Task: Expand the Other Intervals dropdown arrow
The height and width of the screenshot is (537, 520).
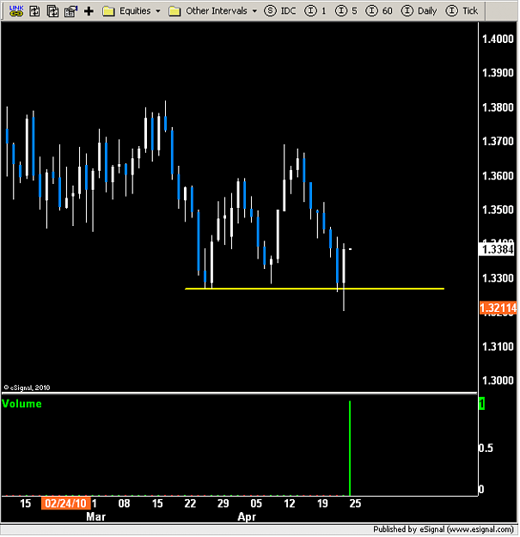Action: pyautogui.click(x=254, y=11)
